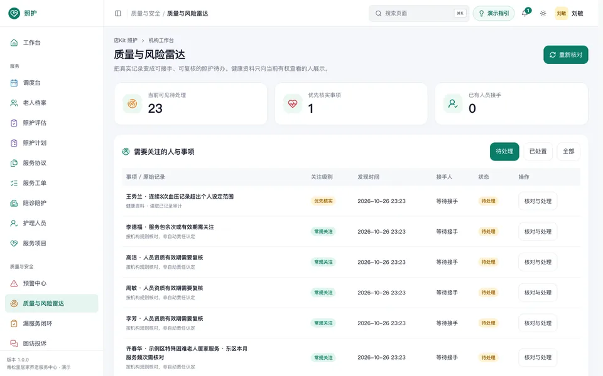
Task: Click the 关注级别 column header
Action: 322,177
